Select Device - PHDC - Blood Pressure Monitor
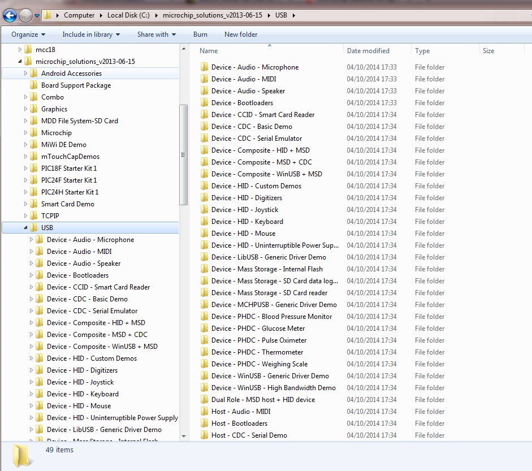Screen dimensions: 532x471 (x=271, y=317)
